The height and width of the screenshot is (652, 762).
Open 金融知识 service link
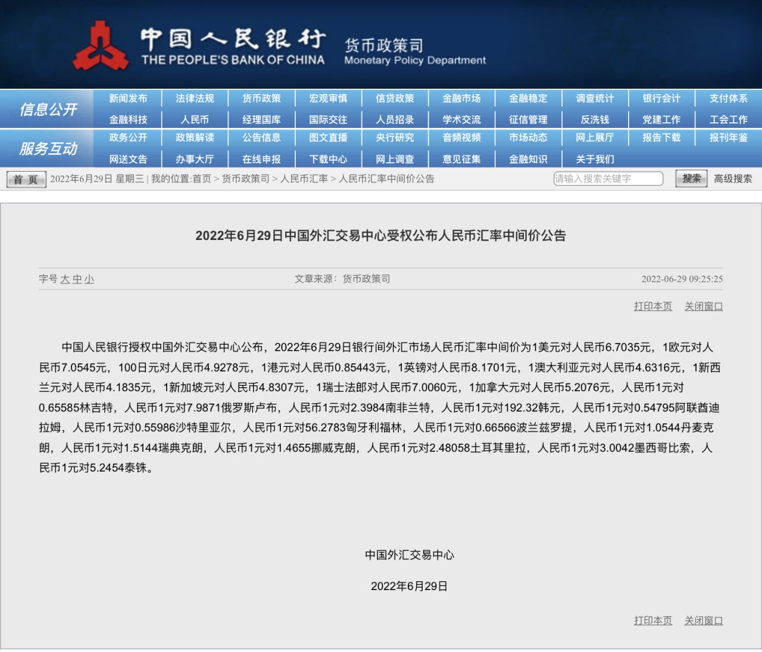(x=528, y=160)
